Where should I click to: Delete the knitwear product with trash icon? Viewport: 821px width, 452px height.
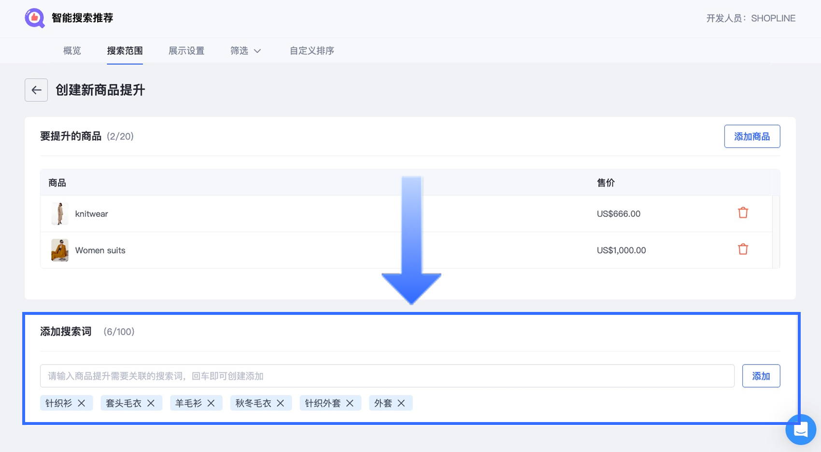coord(743,212)
